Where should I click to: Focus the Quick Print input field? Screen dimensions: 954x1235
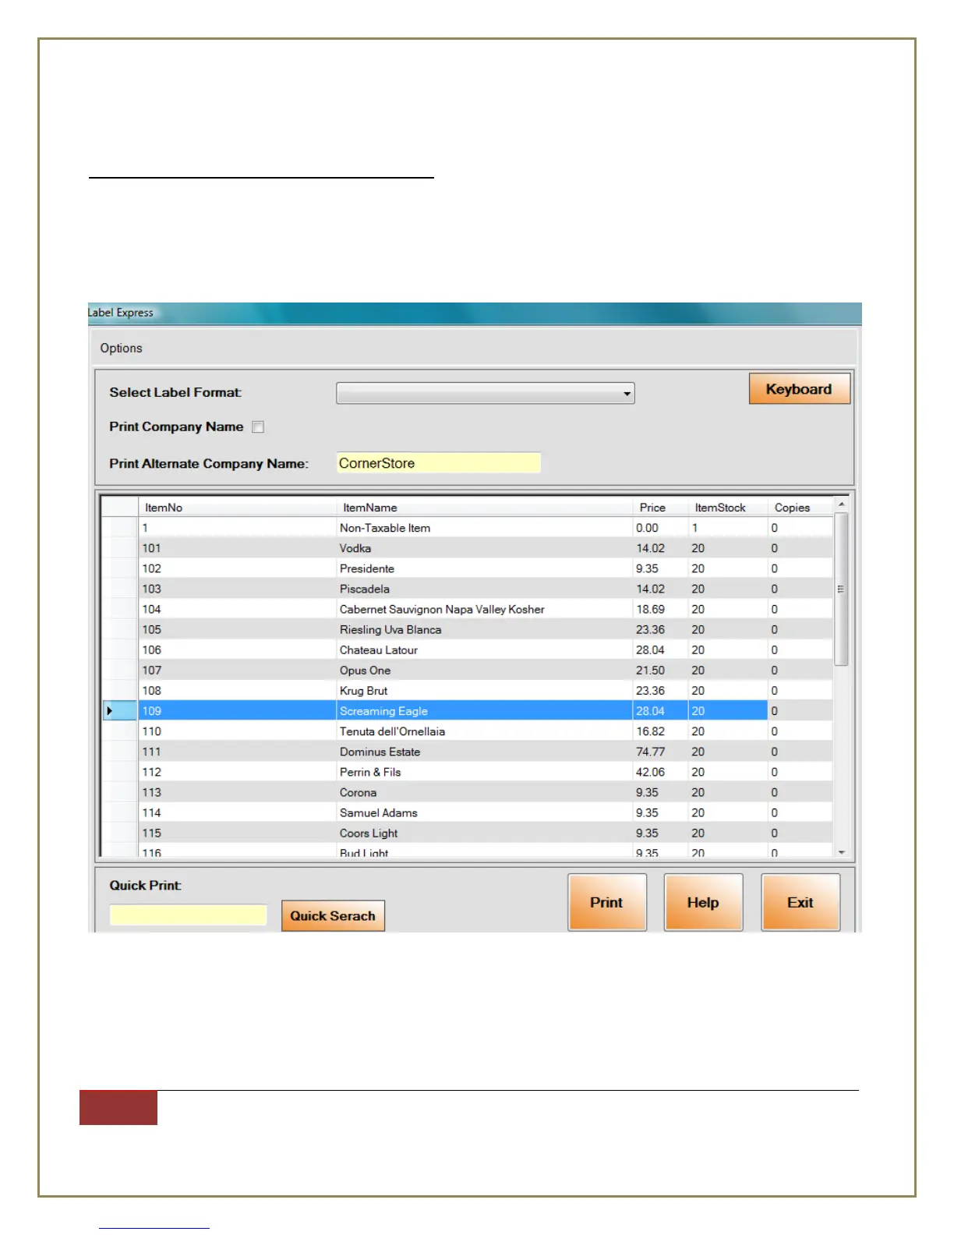188,915
